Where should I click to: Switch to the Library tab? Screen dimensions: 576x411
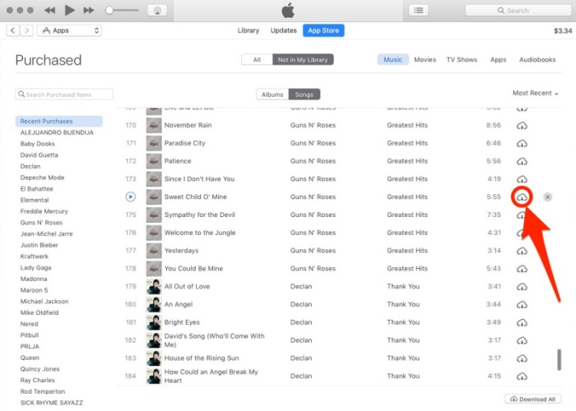pos(249,30)
